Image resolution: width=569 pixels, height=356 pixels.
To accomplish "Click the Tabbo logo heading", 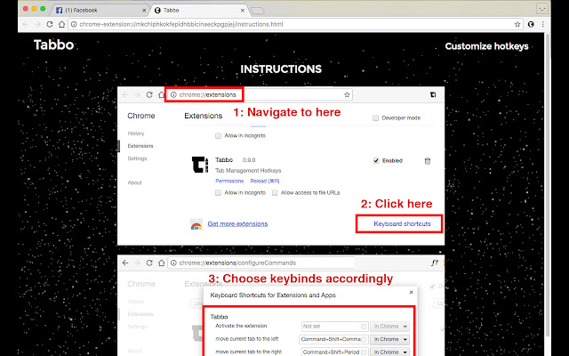I will [53, 45].
